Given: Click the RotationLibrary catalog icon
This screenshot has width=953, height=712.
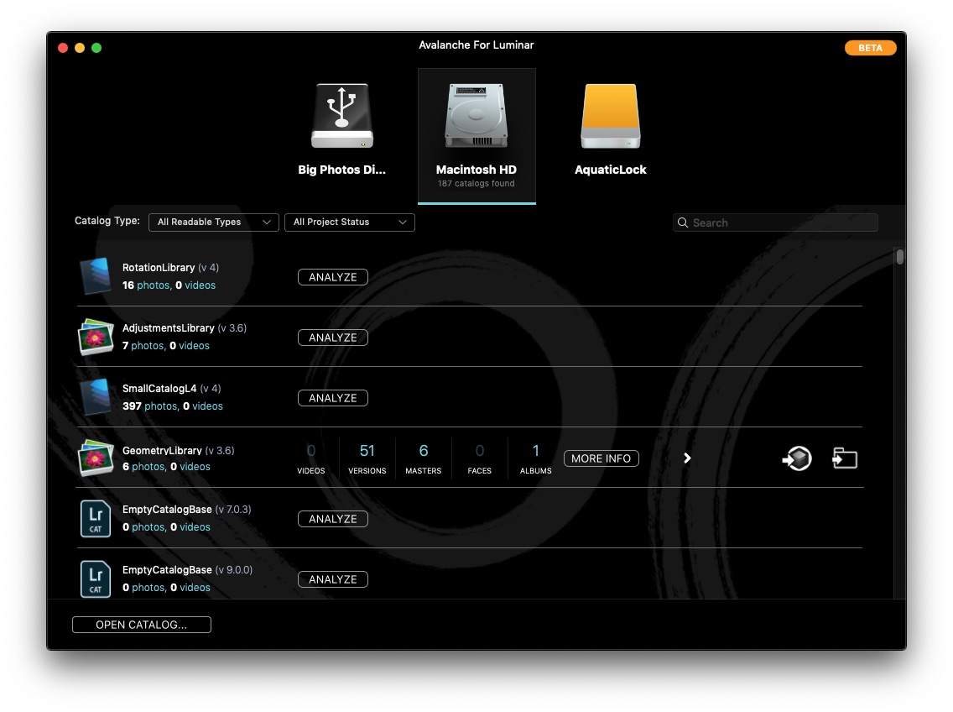Looking at the screenshot, I should [96, 275].
